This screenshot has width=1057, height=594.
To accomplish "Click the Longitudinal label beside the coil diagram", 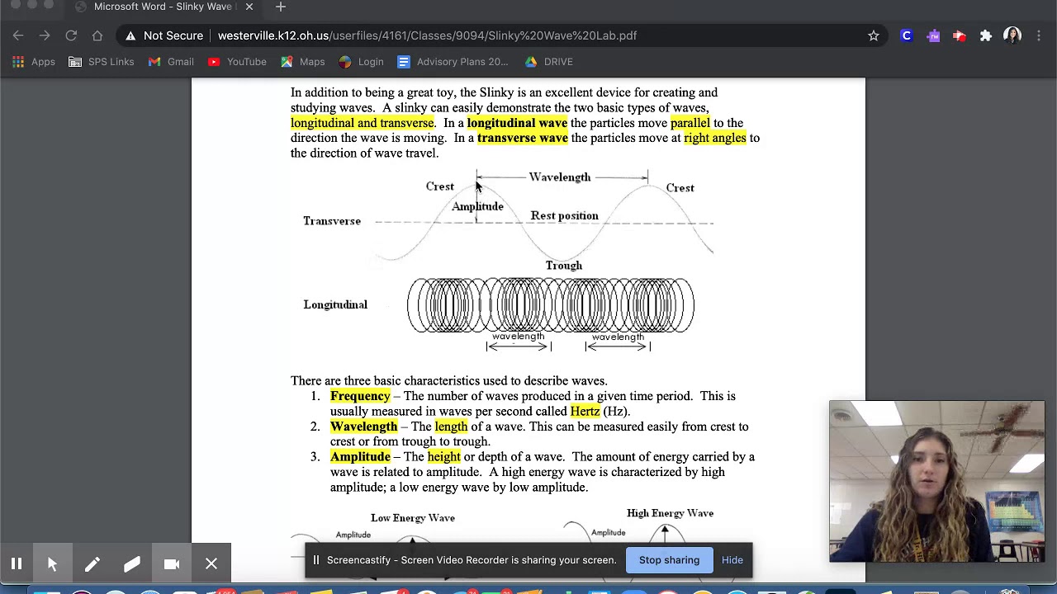I will click(x=335, y=305).
